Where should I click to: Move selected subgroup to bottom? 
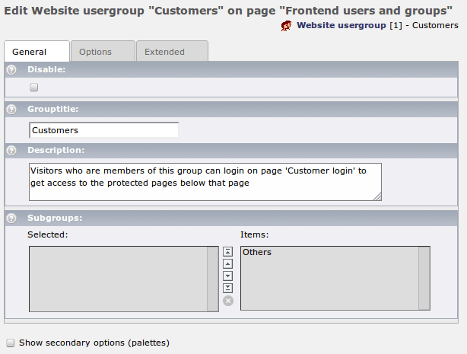tap(227, 288)
